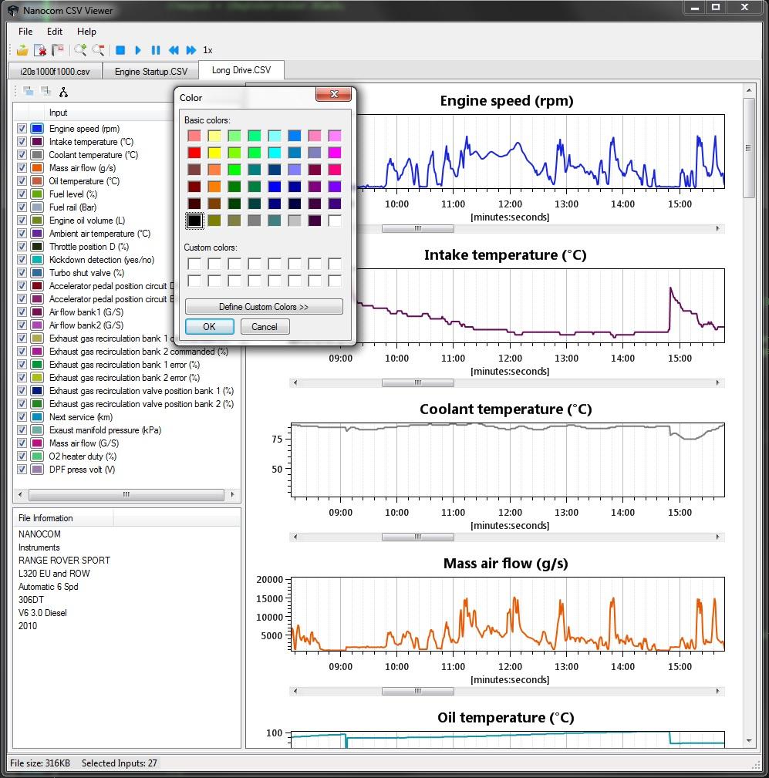Click the zoom in magnifier icon
Viewport: 769px width, 778px height.
[x=80, y=50]
